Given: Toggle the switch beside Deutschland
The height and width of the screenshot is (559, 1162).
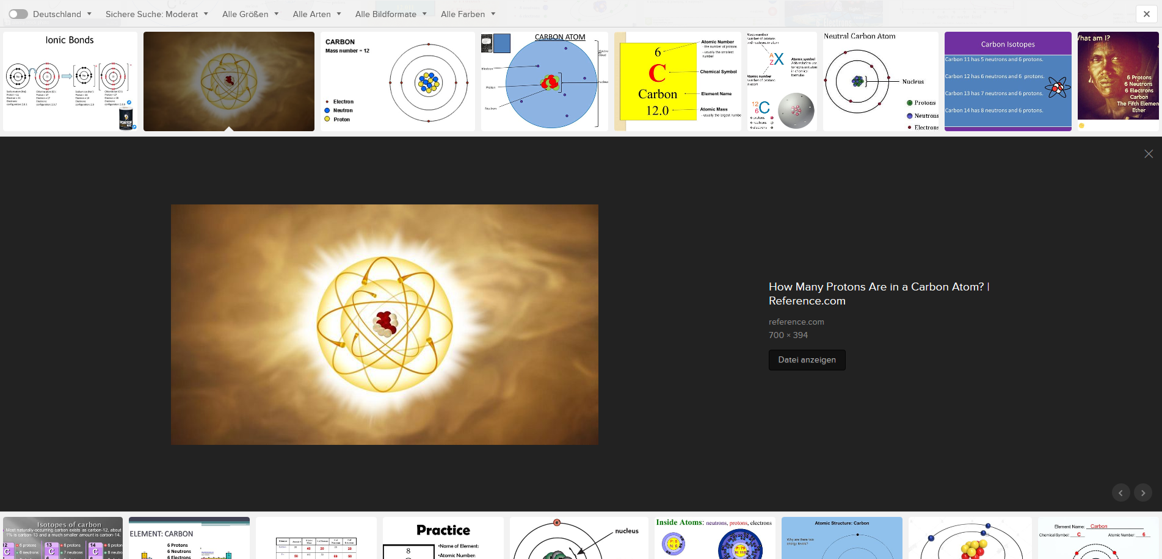Looking at the screenshot, I should pyautogui.click(x=18, y=14).
